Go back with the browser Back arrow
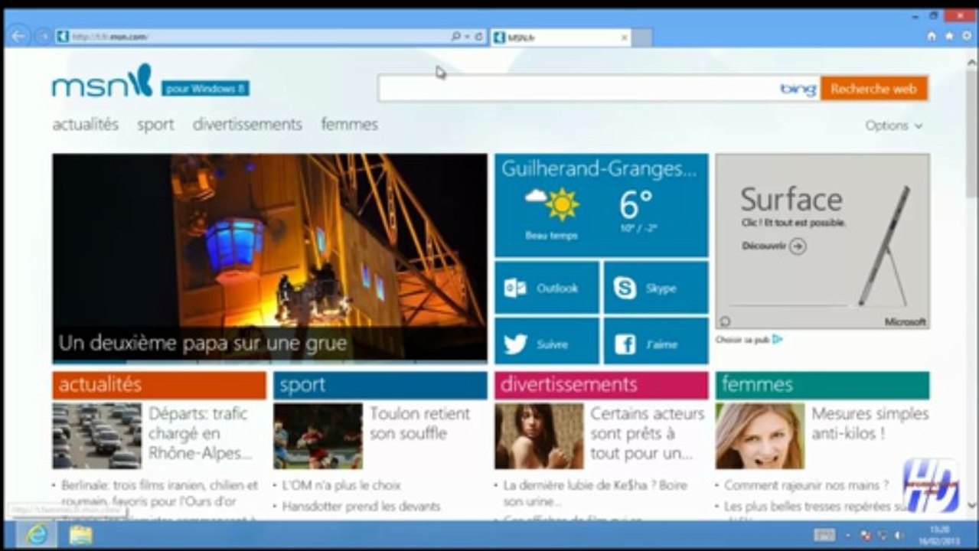This screenshot has height=551, width=979. tap(19, 36)
